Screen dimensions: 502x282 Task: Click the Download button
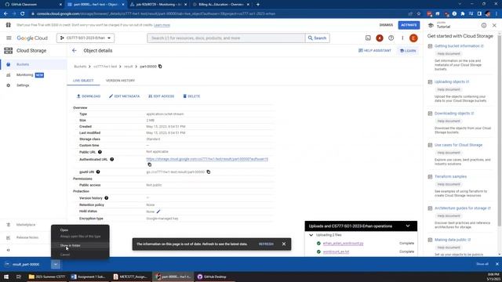89,96
